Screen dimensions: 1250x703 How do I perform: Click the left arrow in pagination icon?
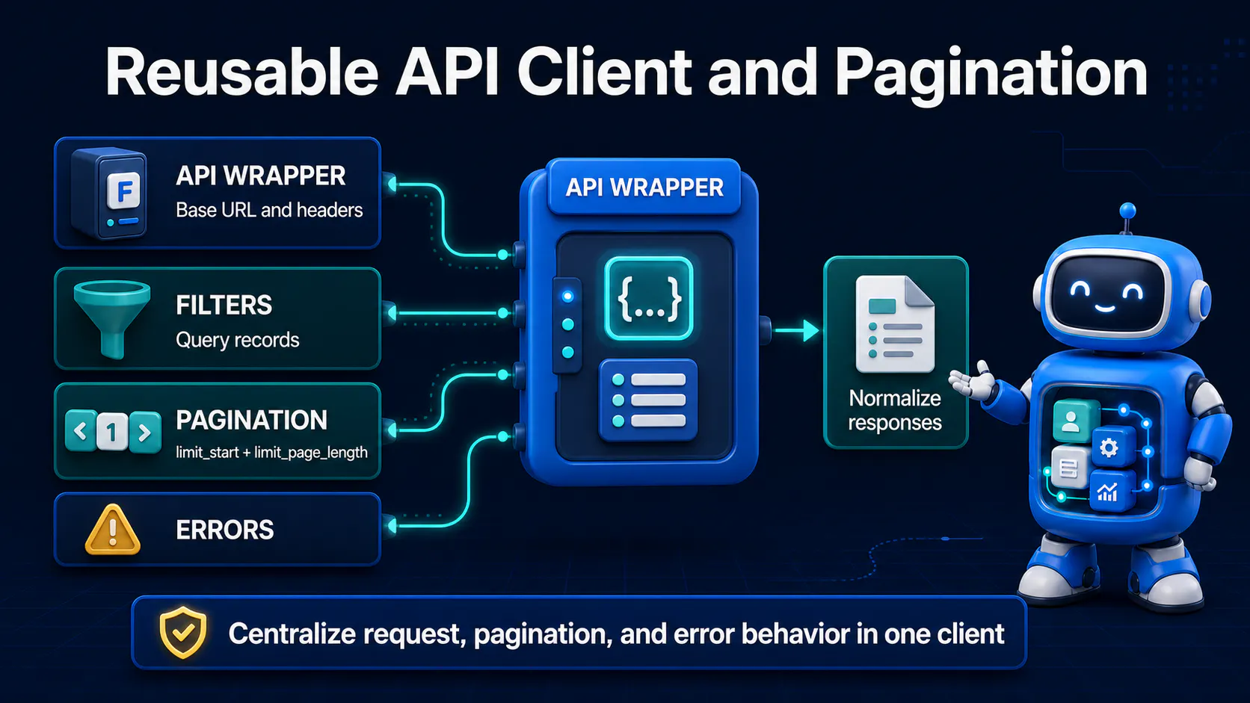(x=81, y=431)
